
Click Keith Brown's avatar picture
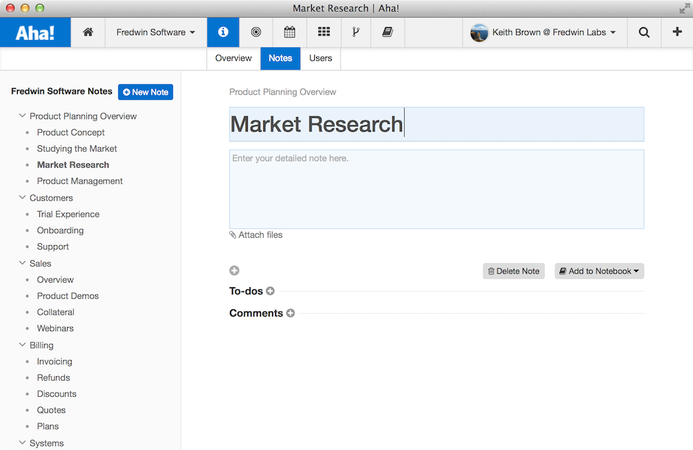point(479,32)
